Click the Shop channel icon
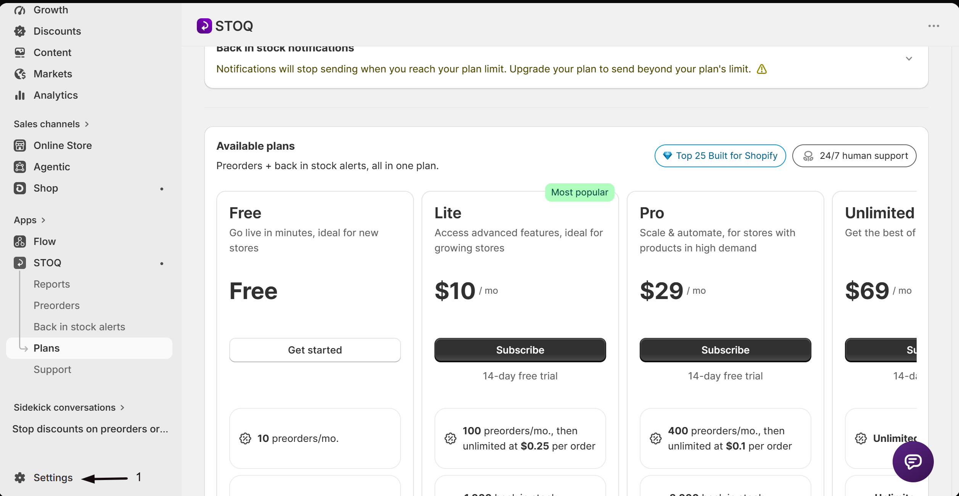The width and height of the screenshot is (959, 496). click(x=20, y=188)
